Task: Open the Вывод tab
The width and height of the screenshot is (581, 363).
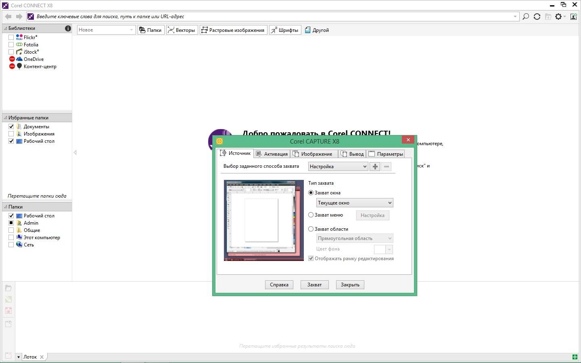Action: tap(352, 154)
